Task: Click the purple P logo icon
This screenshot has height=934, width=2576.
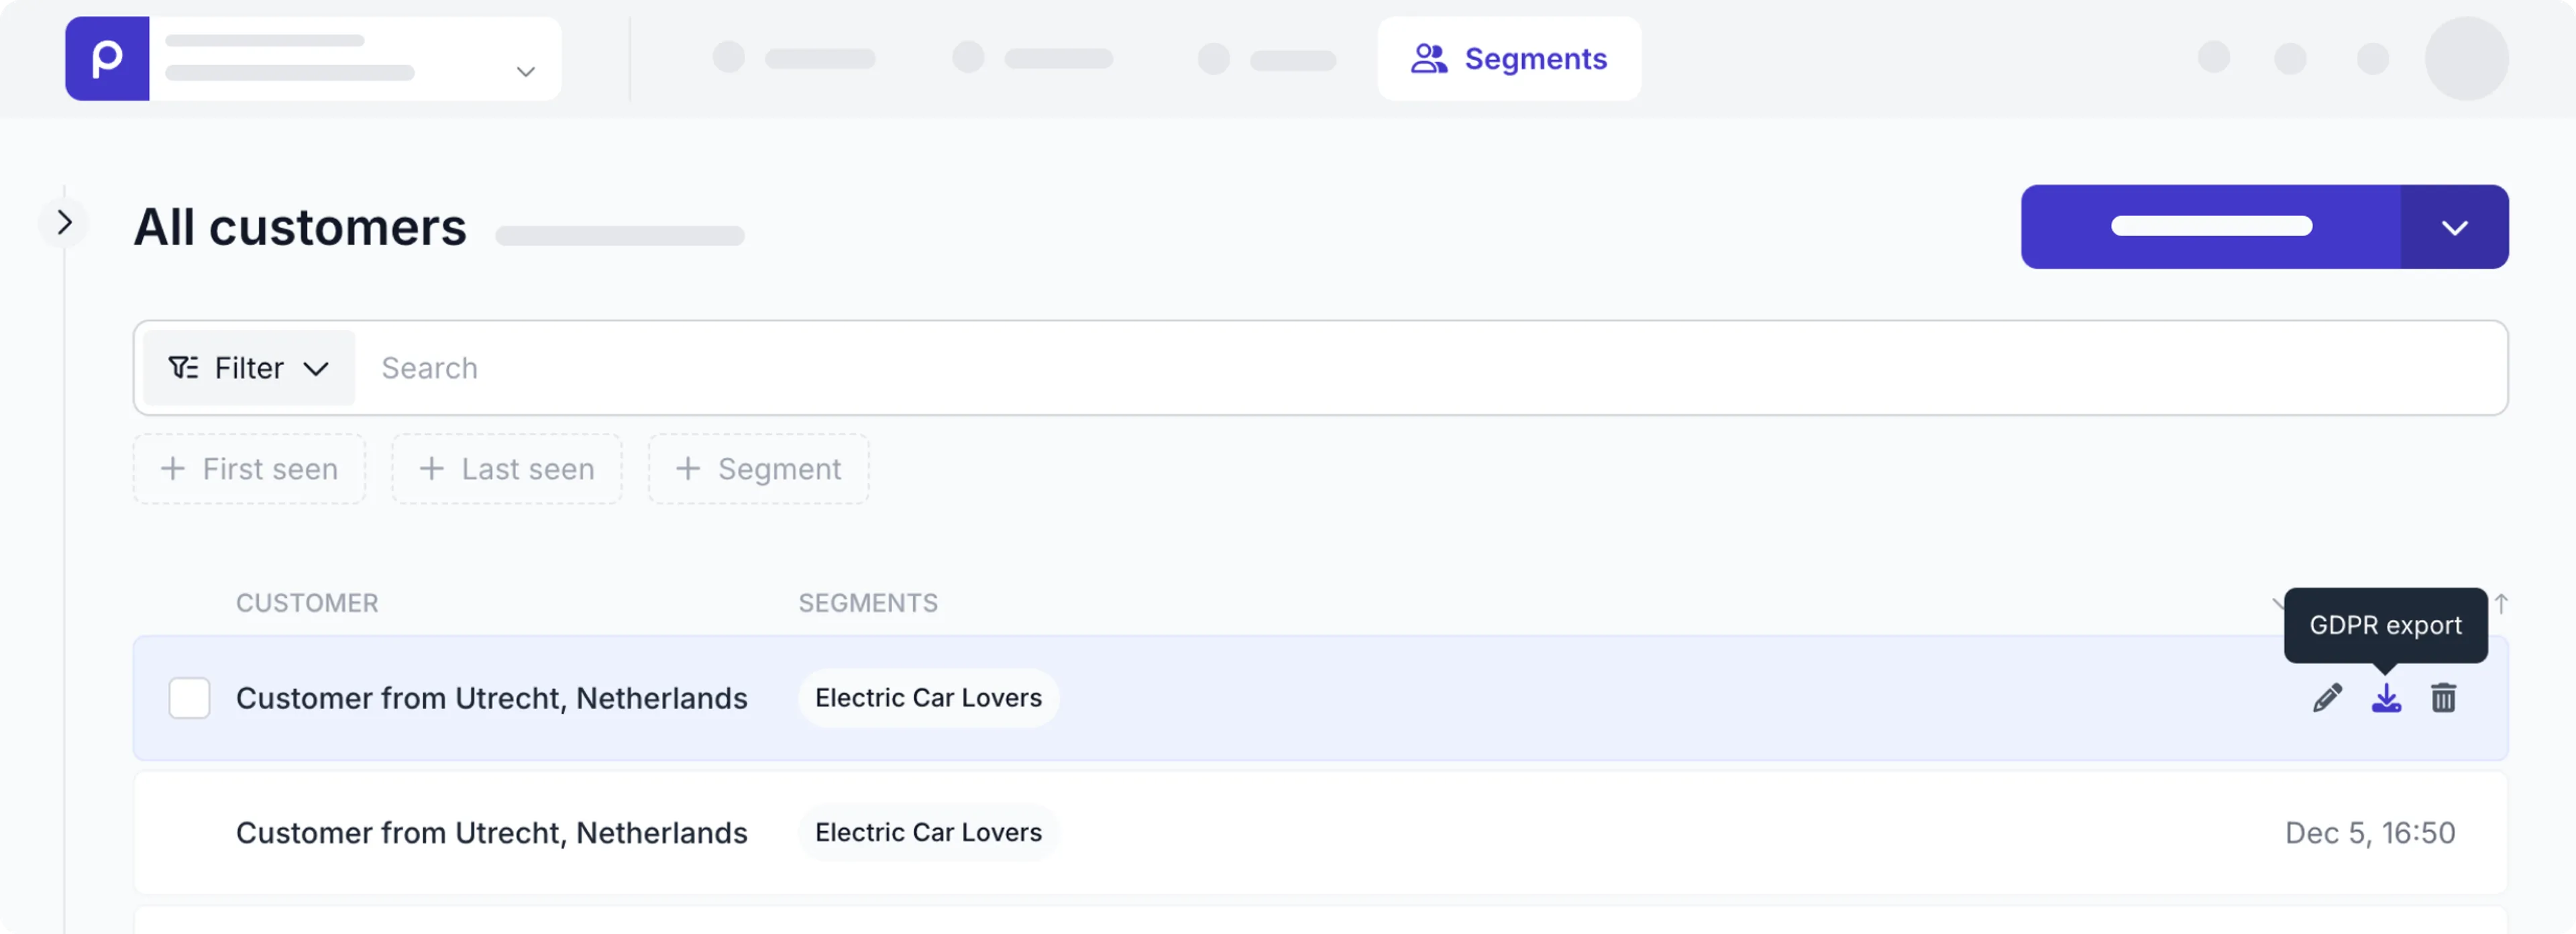Action: (x=107, y=59)
